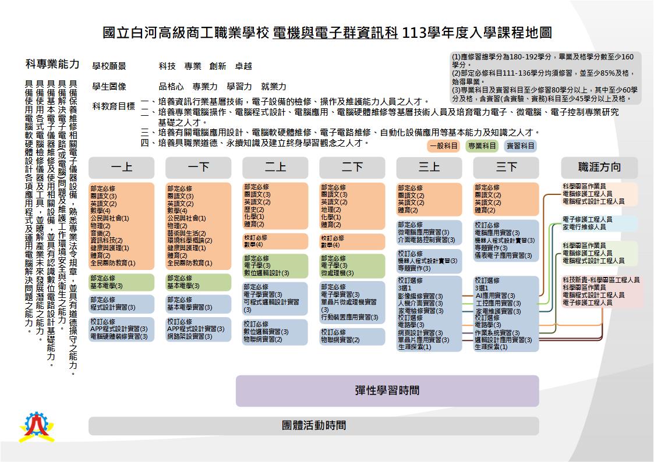
Task: Click the 基本電學實習(3) course text
Action: pos(189,307)
